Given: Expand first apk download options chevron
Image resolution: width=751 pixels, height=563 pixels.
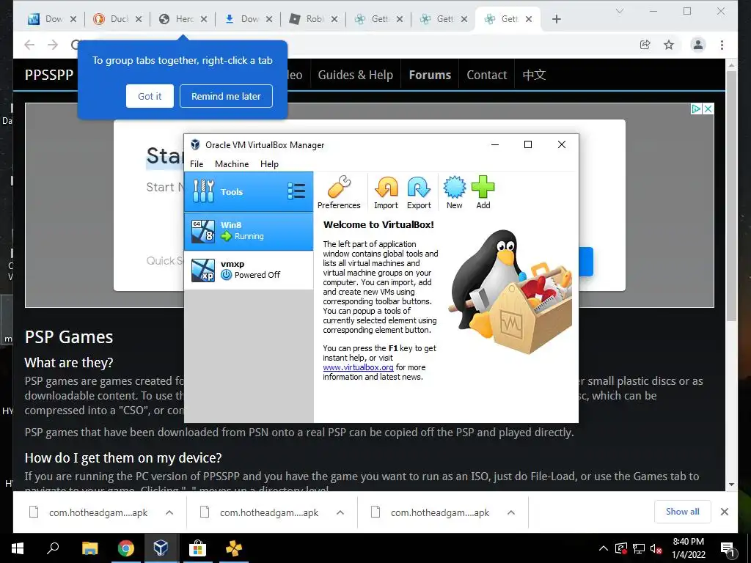Looking at the screenshot, I should click(169, 512).
